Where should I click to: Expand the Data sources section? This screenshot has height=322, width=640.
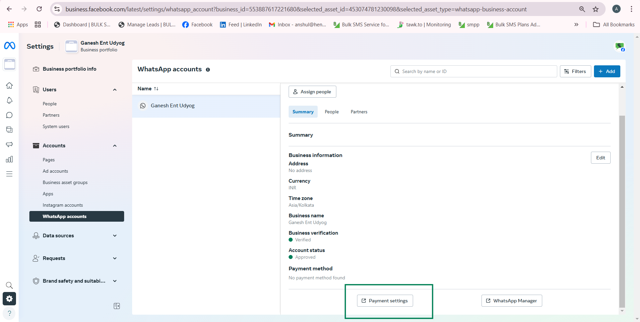77,236
